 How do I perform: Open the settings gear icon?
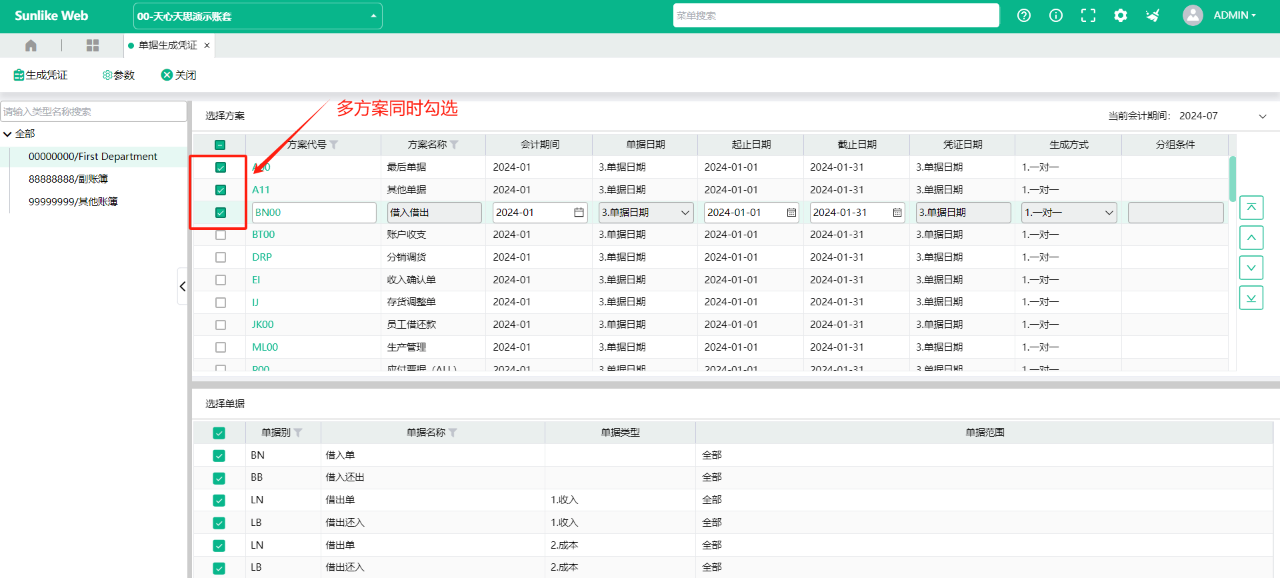[1121, 15]
